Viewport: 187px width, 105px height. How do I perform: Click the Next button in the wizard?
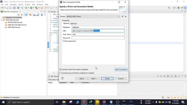94,78
